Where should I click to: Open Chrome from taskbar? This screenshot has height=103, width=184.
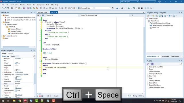(20, 101)
